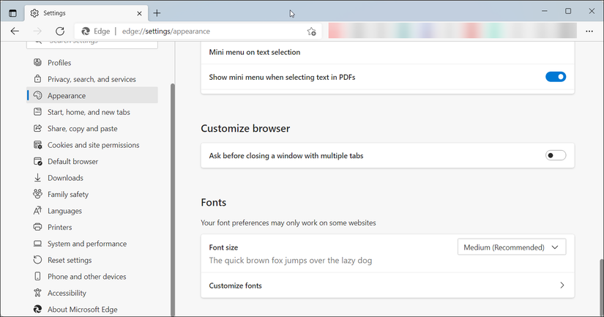Open Privacy, search, and services settings

(92, 79)
